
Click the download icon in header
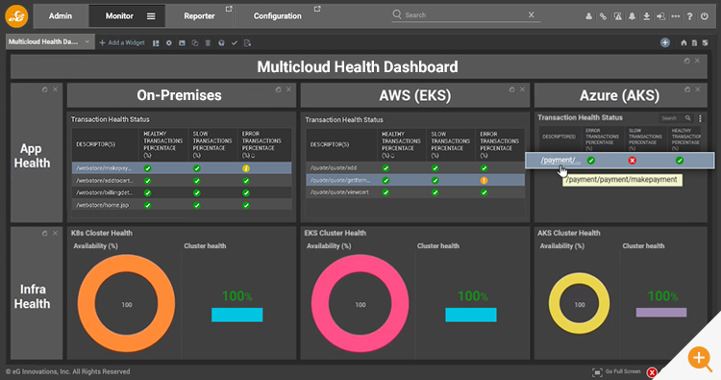click(647, 16)
